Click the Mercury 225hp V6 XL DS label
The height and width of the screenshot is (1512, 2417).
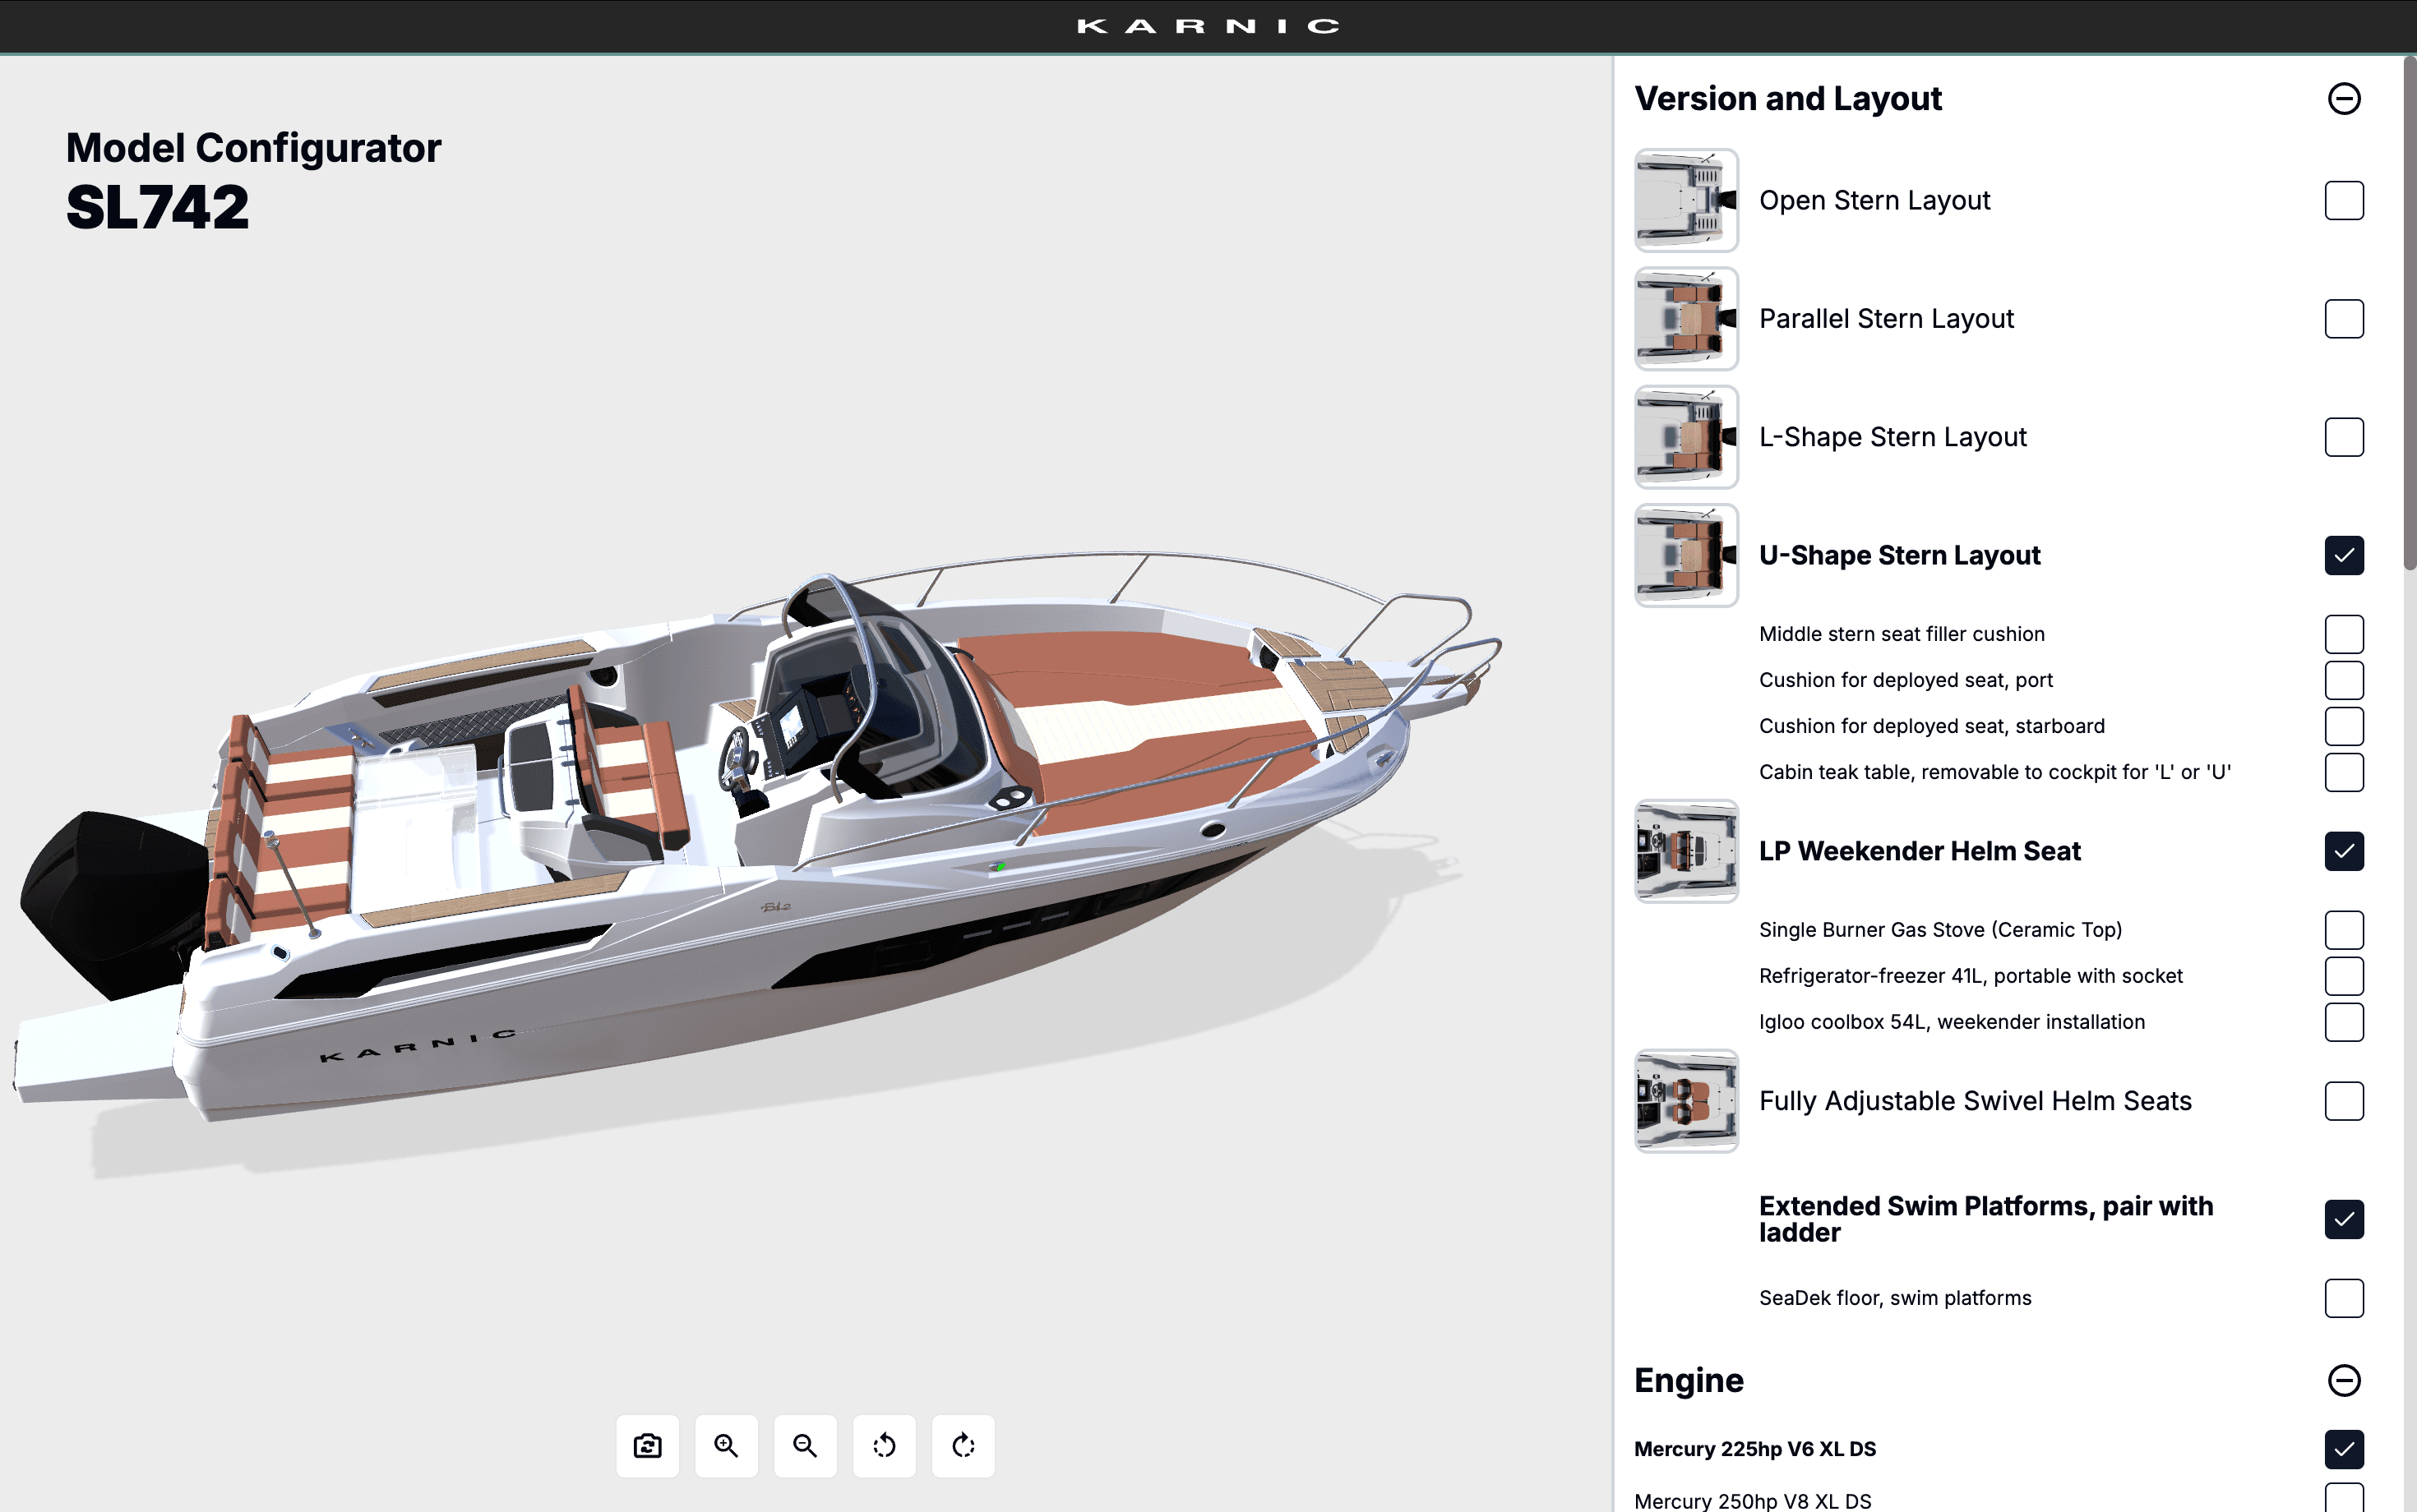[x=1756, y=1449]
